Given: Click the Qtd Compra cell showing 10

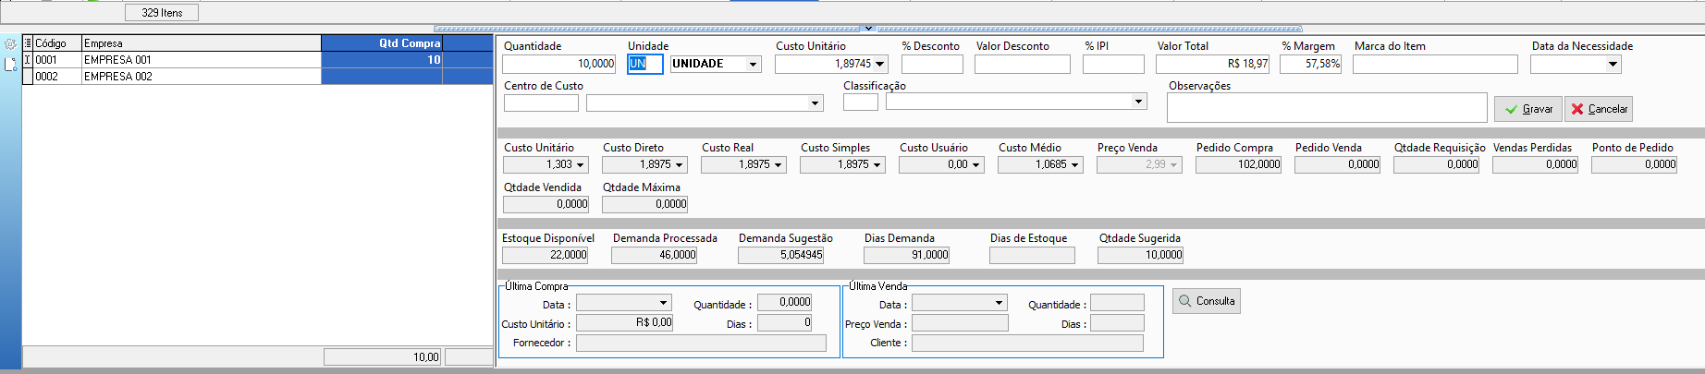Looking at the screenshot, I should point(382,60).
